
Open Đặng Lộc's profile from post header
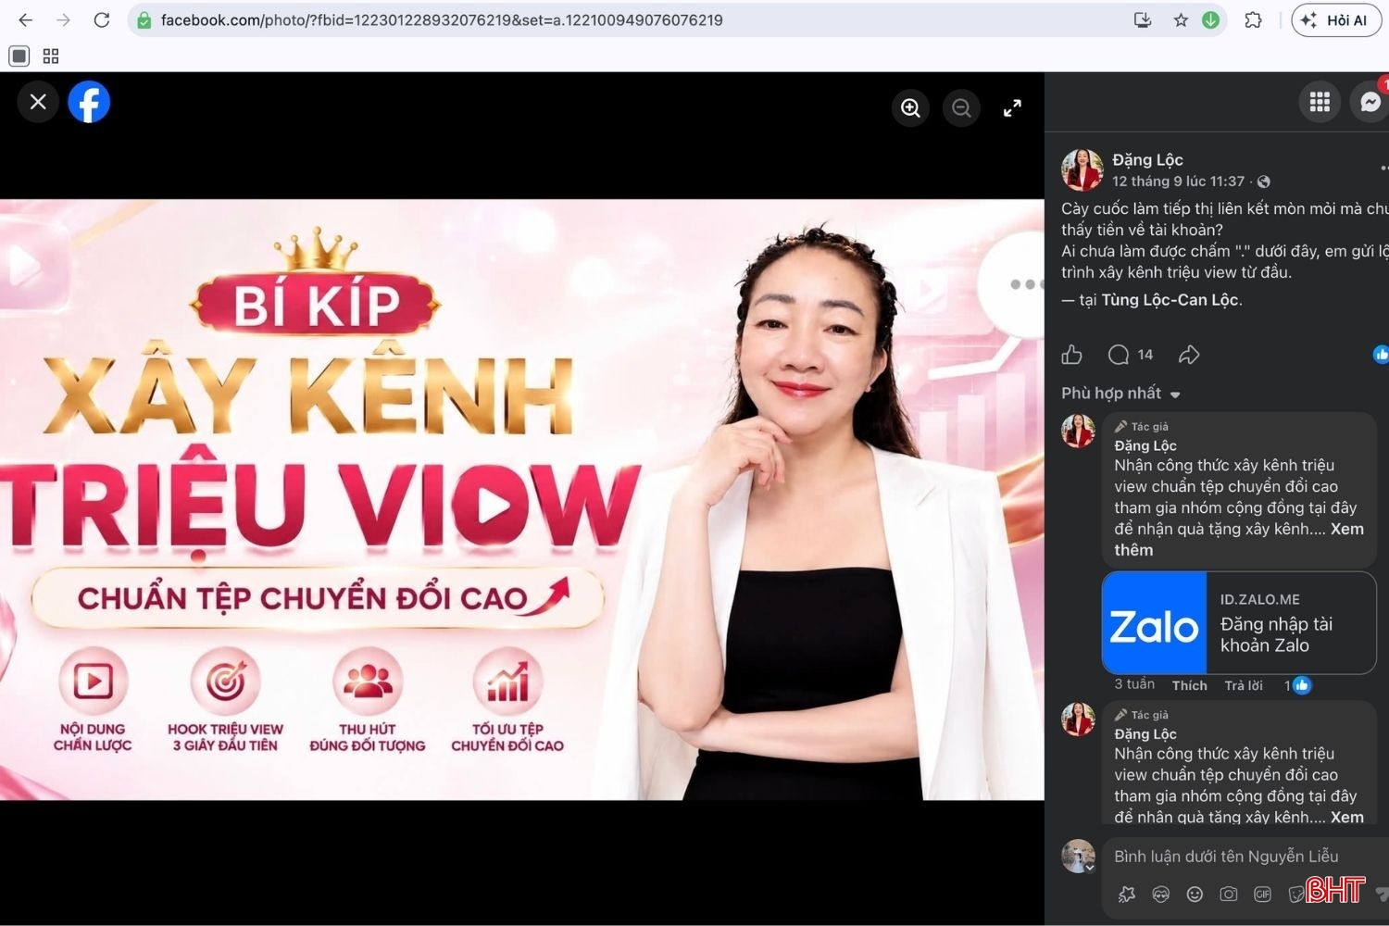1147,159
